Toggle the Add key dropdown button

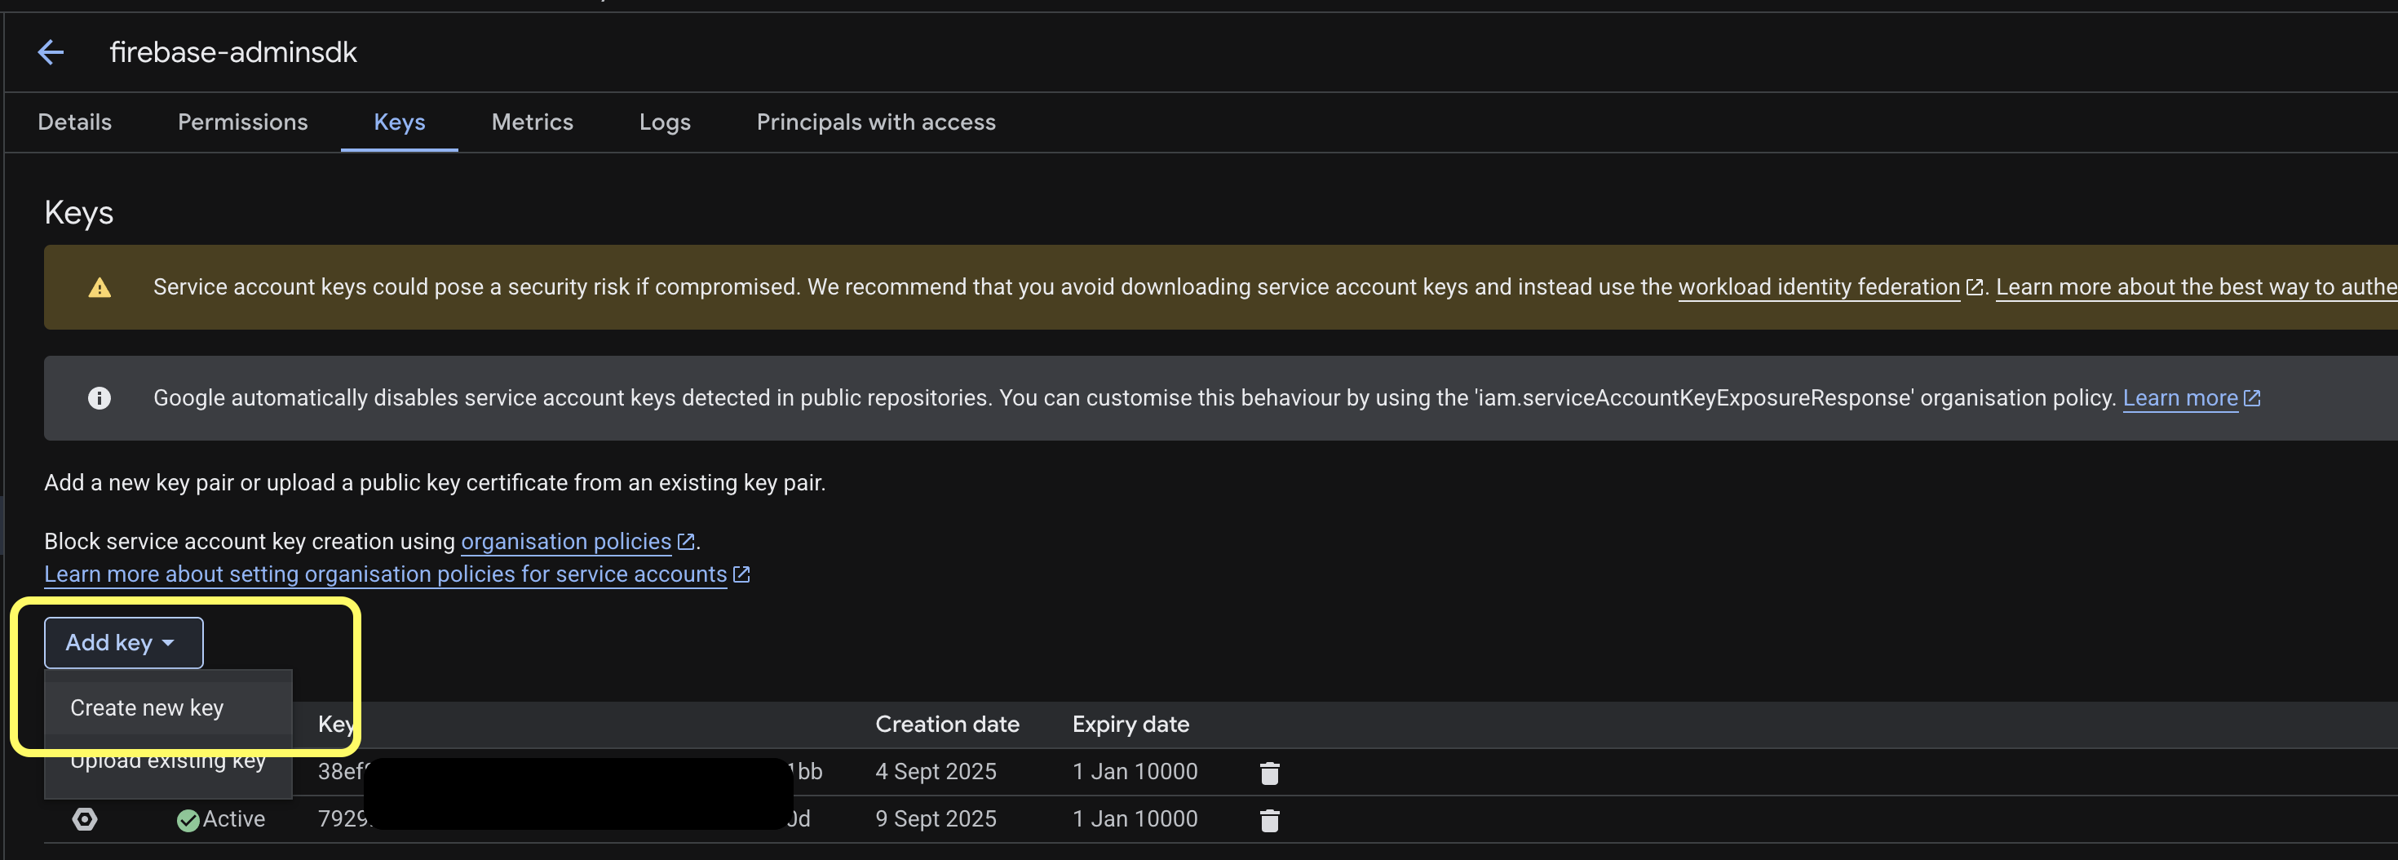point(123,642)
